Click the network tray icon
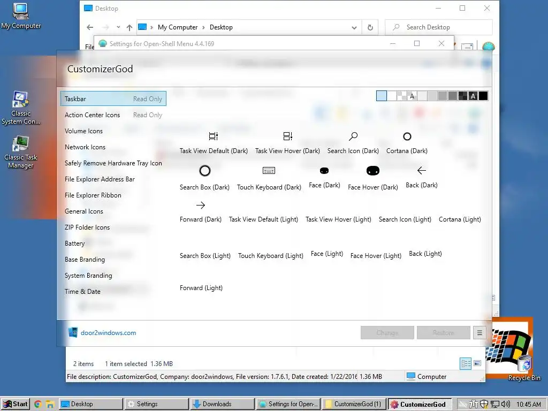The height and width of the screenshot is (411, 548). (495, 404)
